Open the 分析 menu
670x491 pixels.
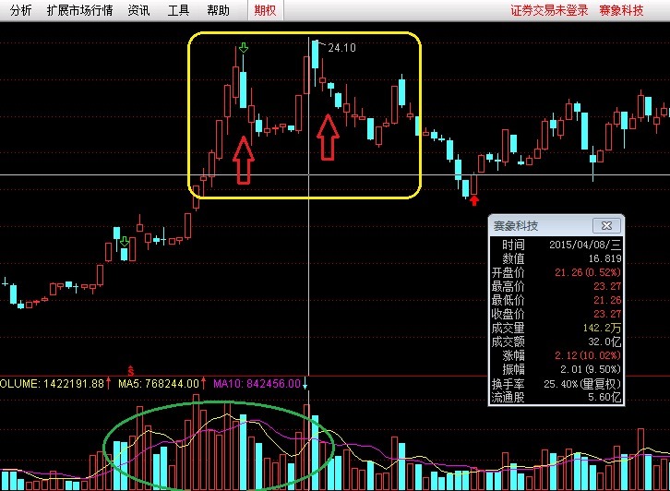(x=20, y=11)
